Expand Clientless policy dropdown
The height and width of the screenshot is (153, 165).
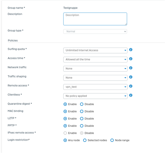point(95,96)
